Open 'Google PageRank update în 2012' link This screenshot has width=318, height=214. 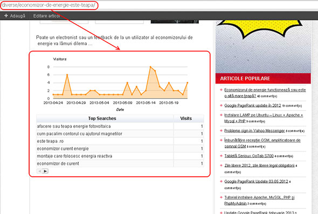pyautogui.click(x=252, y=106)
